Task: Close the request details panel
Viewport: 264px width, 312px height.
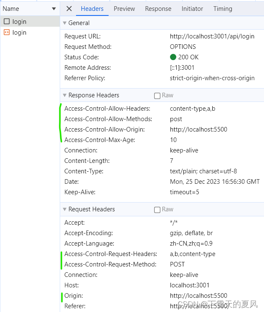Action: (69, 9)
